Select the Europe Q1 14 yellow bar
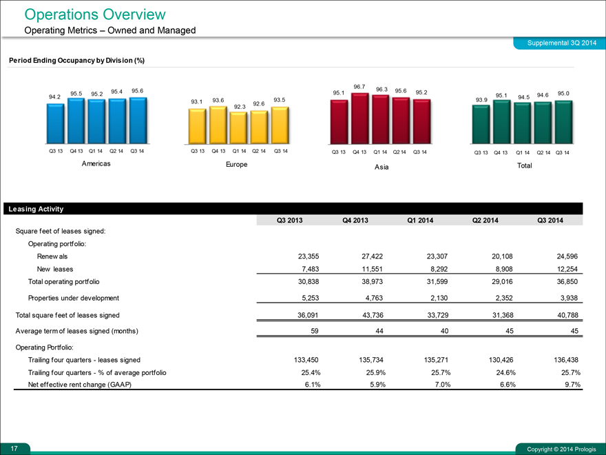Viewport: 606px width, 455px height. pyautogui.click(x=238, y=128)
